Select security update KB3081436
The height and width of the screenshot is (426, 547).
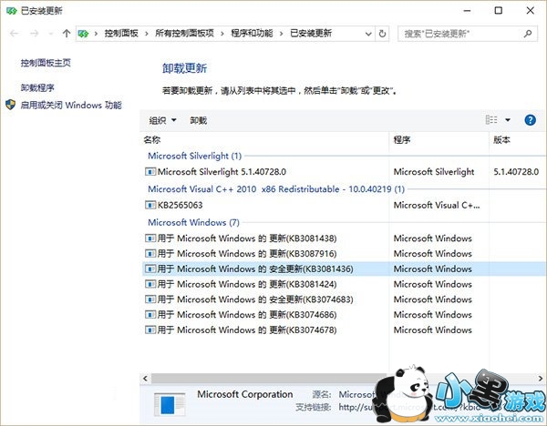pyautogui.click(x=255, y=269)
